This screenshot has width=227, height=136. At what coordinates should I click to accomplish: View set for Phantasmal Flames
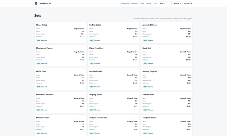pos(44,64)
